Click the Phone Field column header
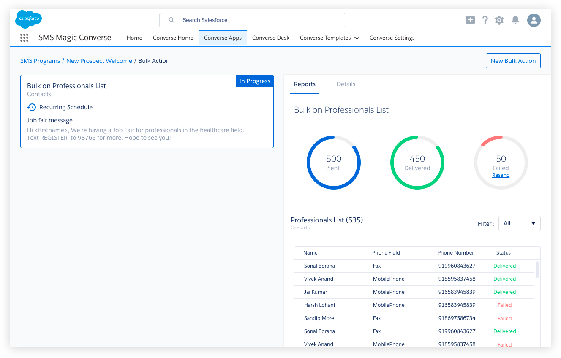The height and width of the screenshot is (358, 561). coord(386,253)
